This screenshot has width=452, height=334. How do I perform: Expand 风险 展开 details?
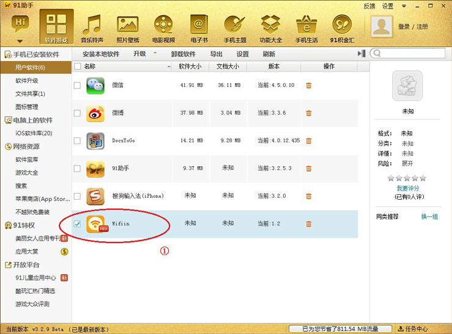pyautogui.click(x=407, y=164)
